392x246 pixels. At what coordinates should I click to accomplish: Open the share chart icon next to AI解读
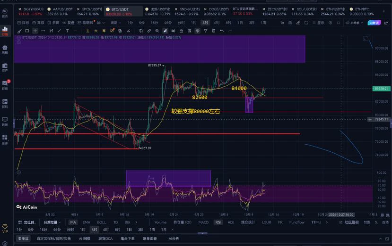click(x=386, y=23)
